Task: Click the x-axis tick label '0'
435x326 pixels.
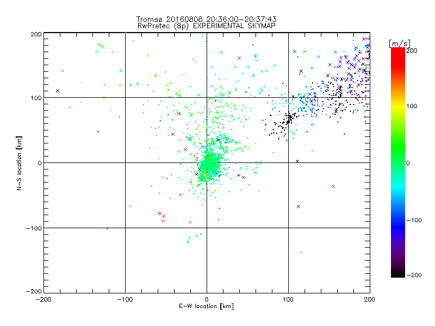Action: click(x=207, y=299)
